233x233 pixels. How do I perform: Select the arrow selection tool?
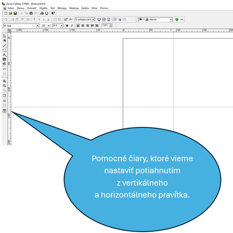click(5, 36)
